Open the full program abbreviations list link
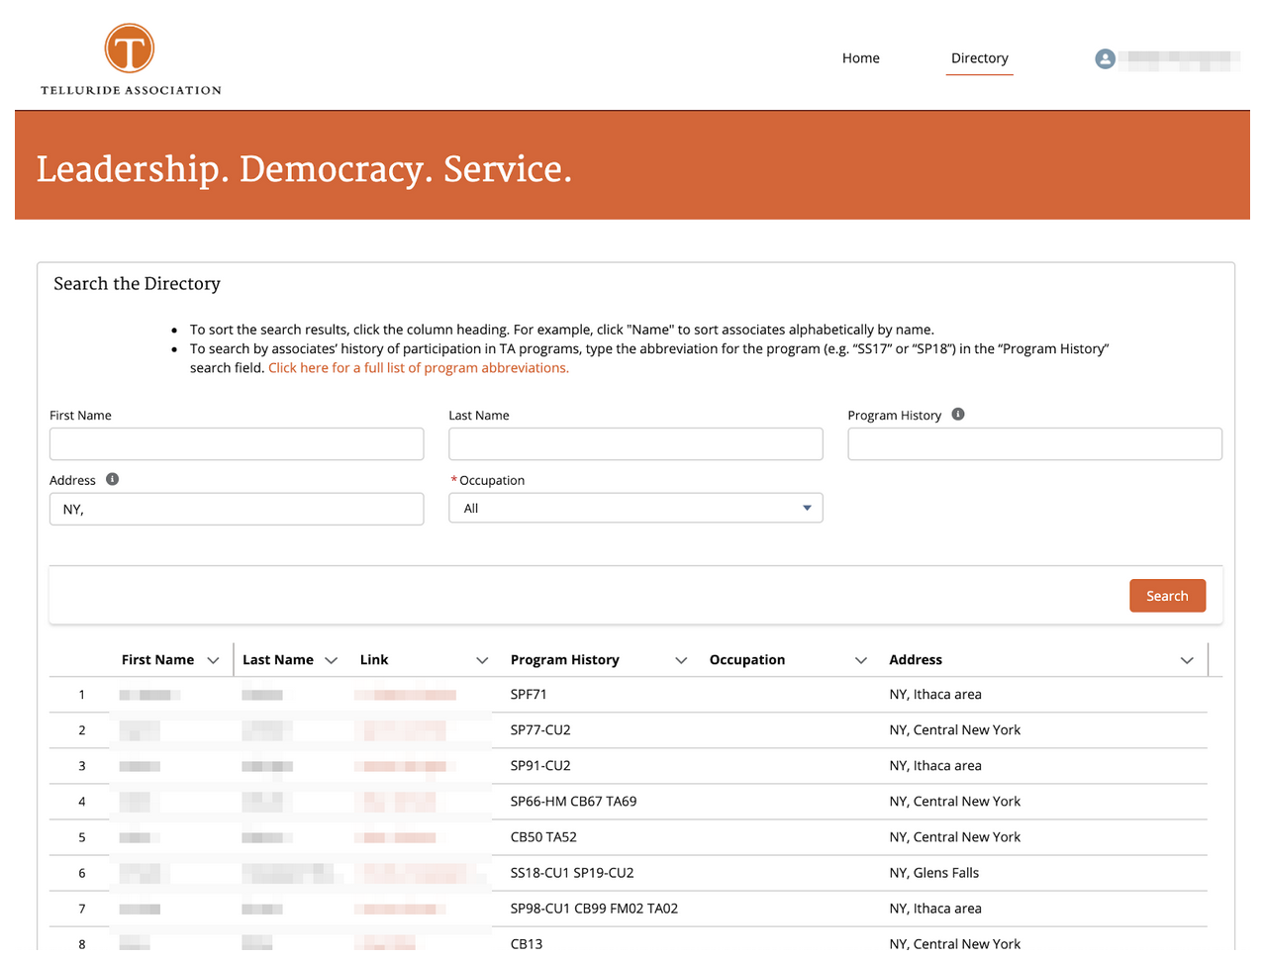1264x960 pixels. [418, 368]
